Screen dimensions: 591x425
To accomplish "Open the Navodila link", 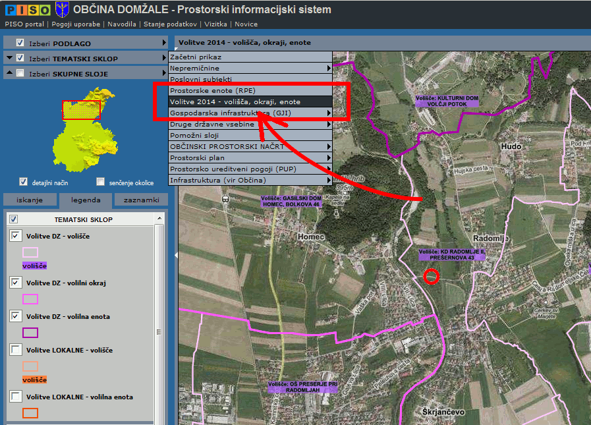I will pyautogui.click(x=122, y=24).
